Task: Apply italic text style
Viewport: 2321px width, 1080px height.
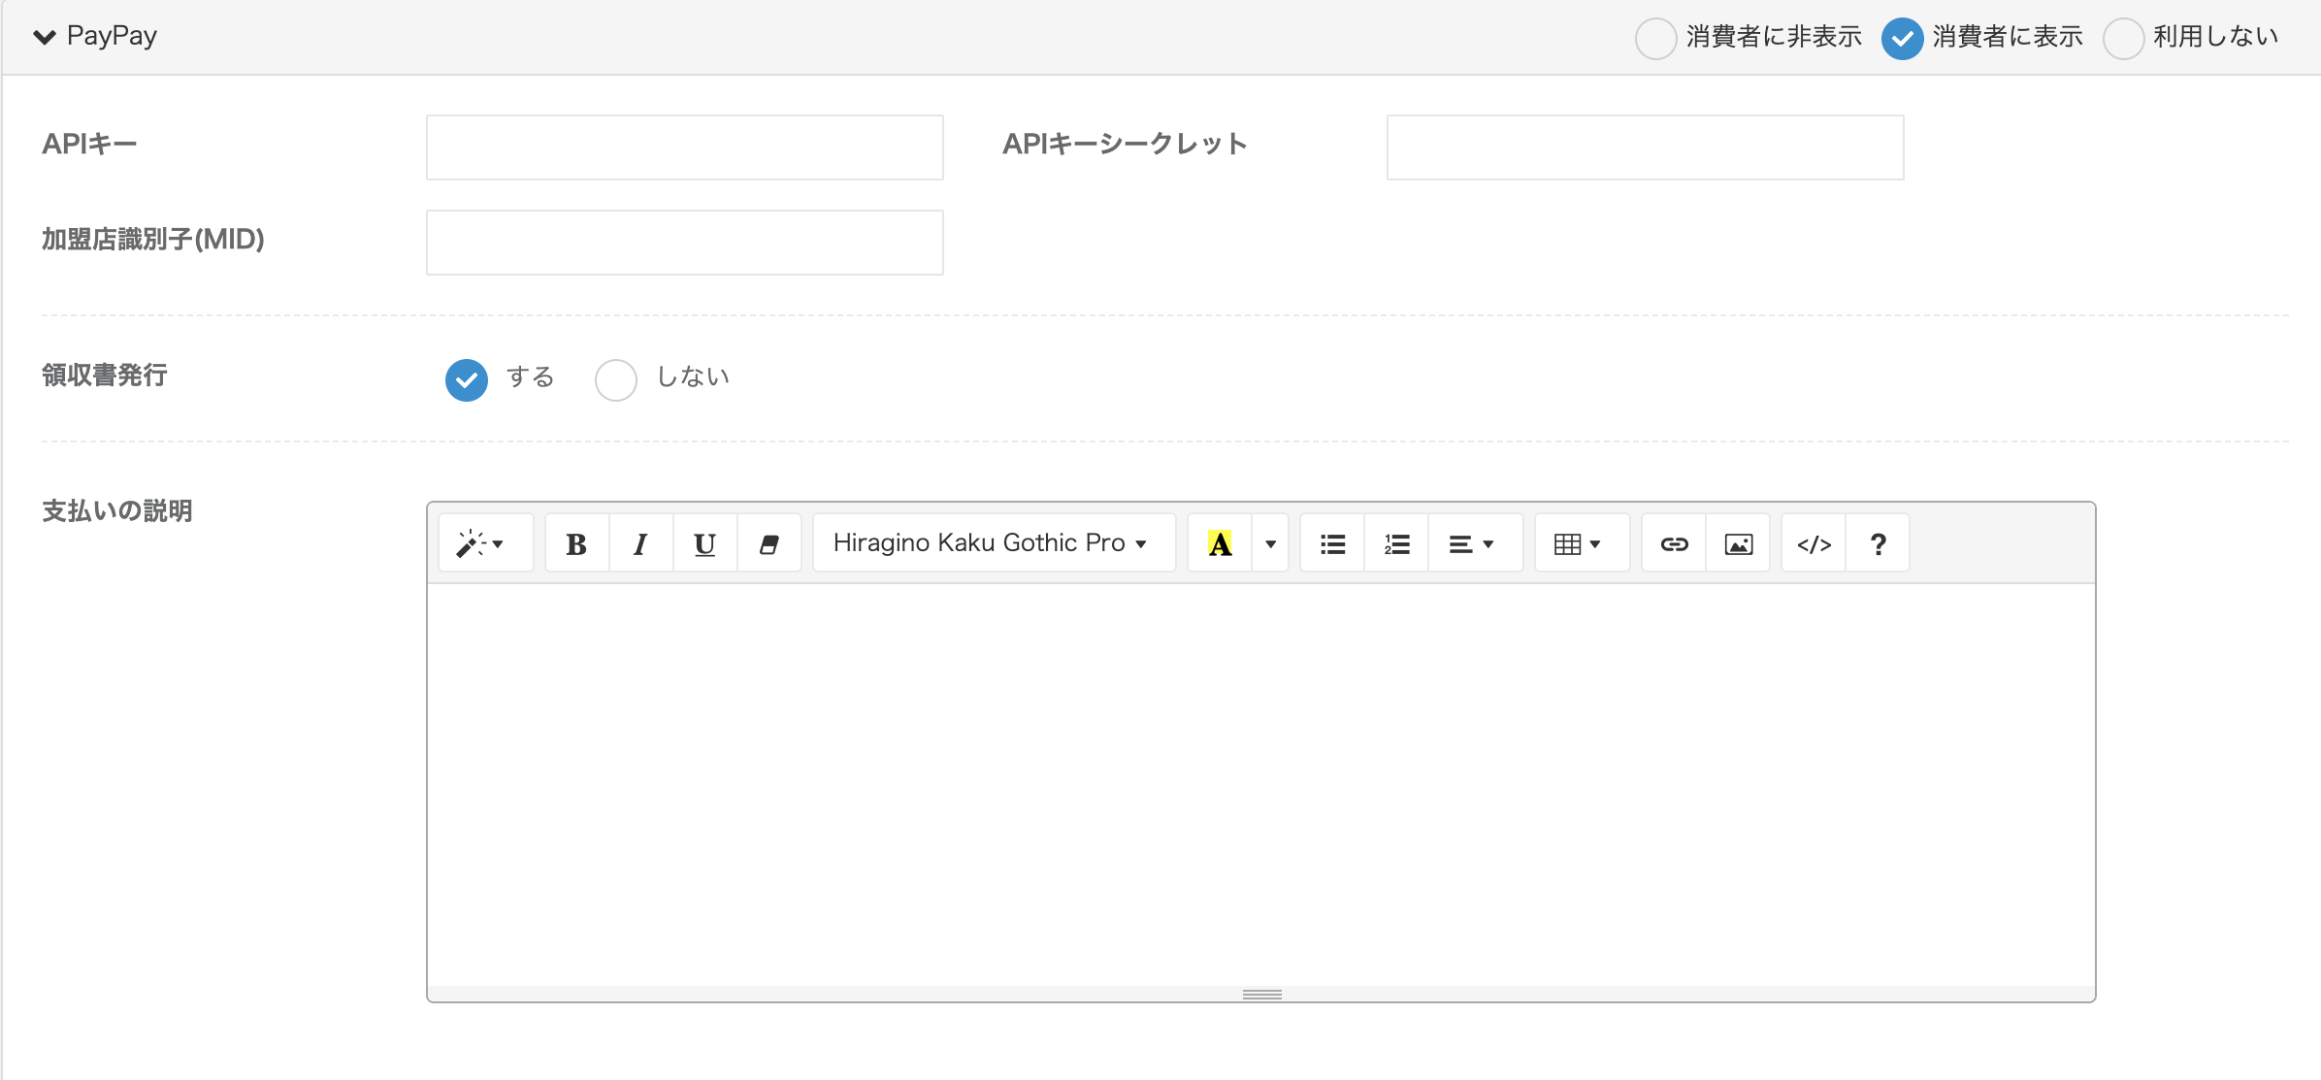Action: [640, 543]
